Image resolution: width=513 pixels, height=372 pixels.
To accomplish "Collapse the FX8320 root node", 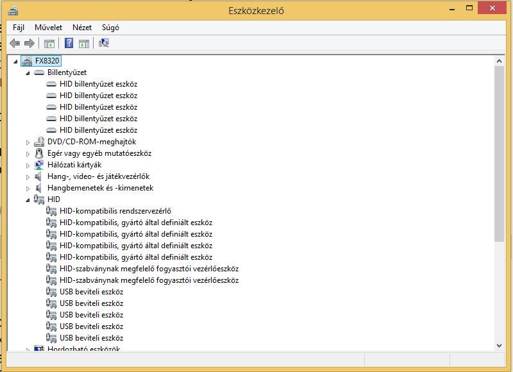I will (15, 61).
